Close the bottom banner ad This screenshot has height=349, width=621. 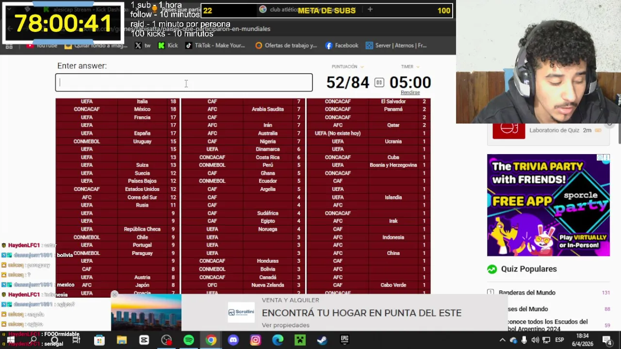tap(114, 294)
